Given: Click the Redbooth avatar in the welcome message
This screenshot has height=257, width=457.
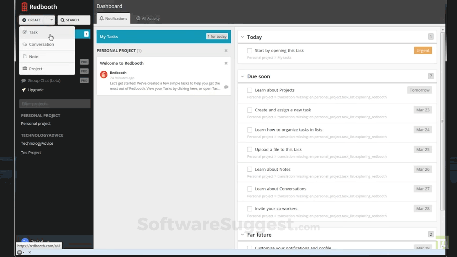Looking at the screenshot, I should coord(104,74).
